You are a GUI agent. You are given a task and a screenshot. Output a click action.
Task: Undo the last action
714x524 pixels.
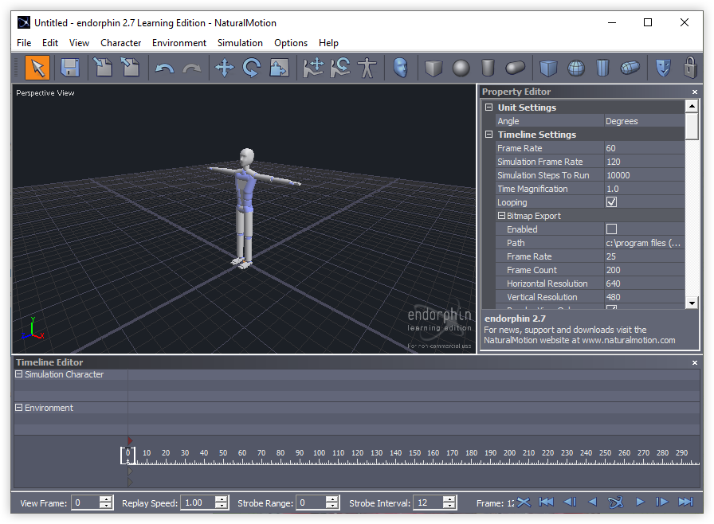click(164, 68)
